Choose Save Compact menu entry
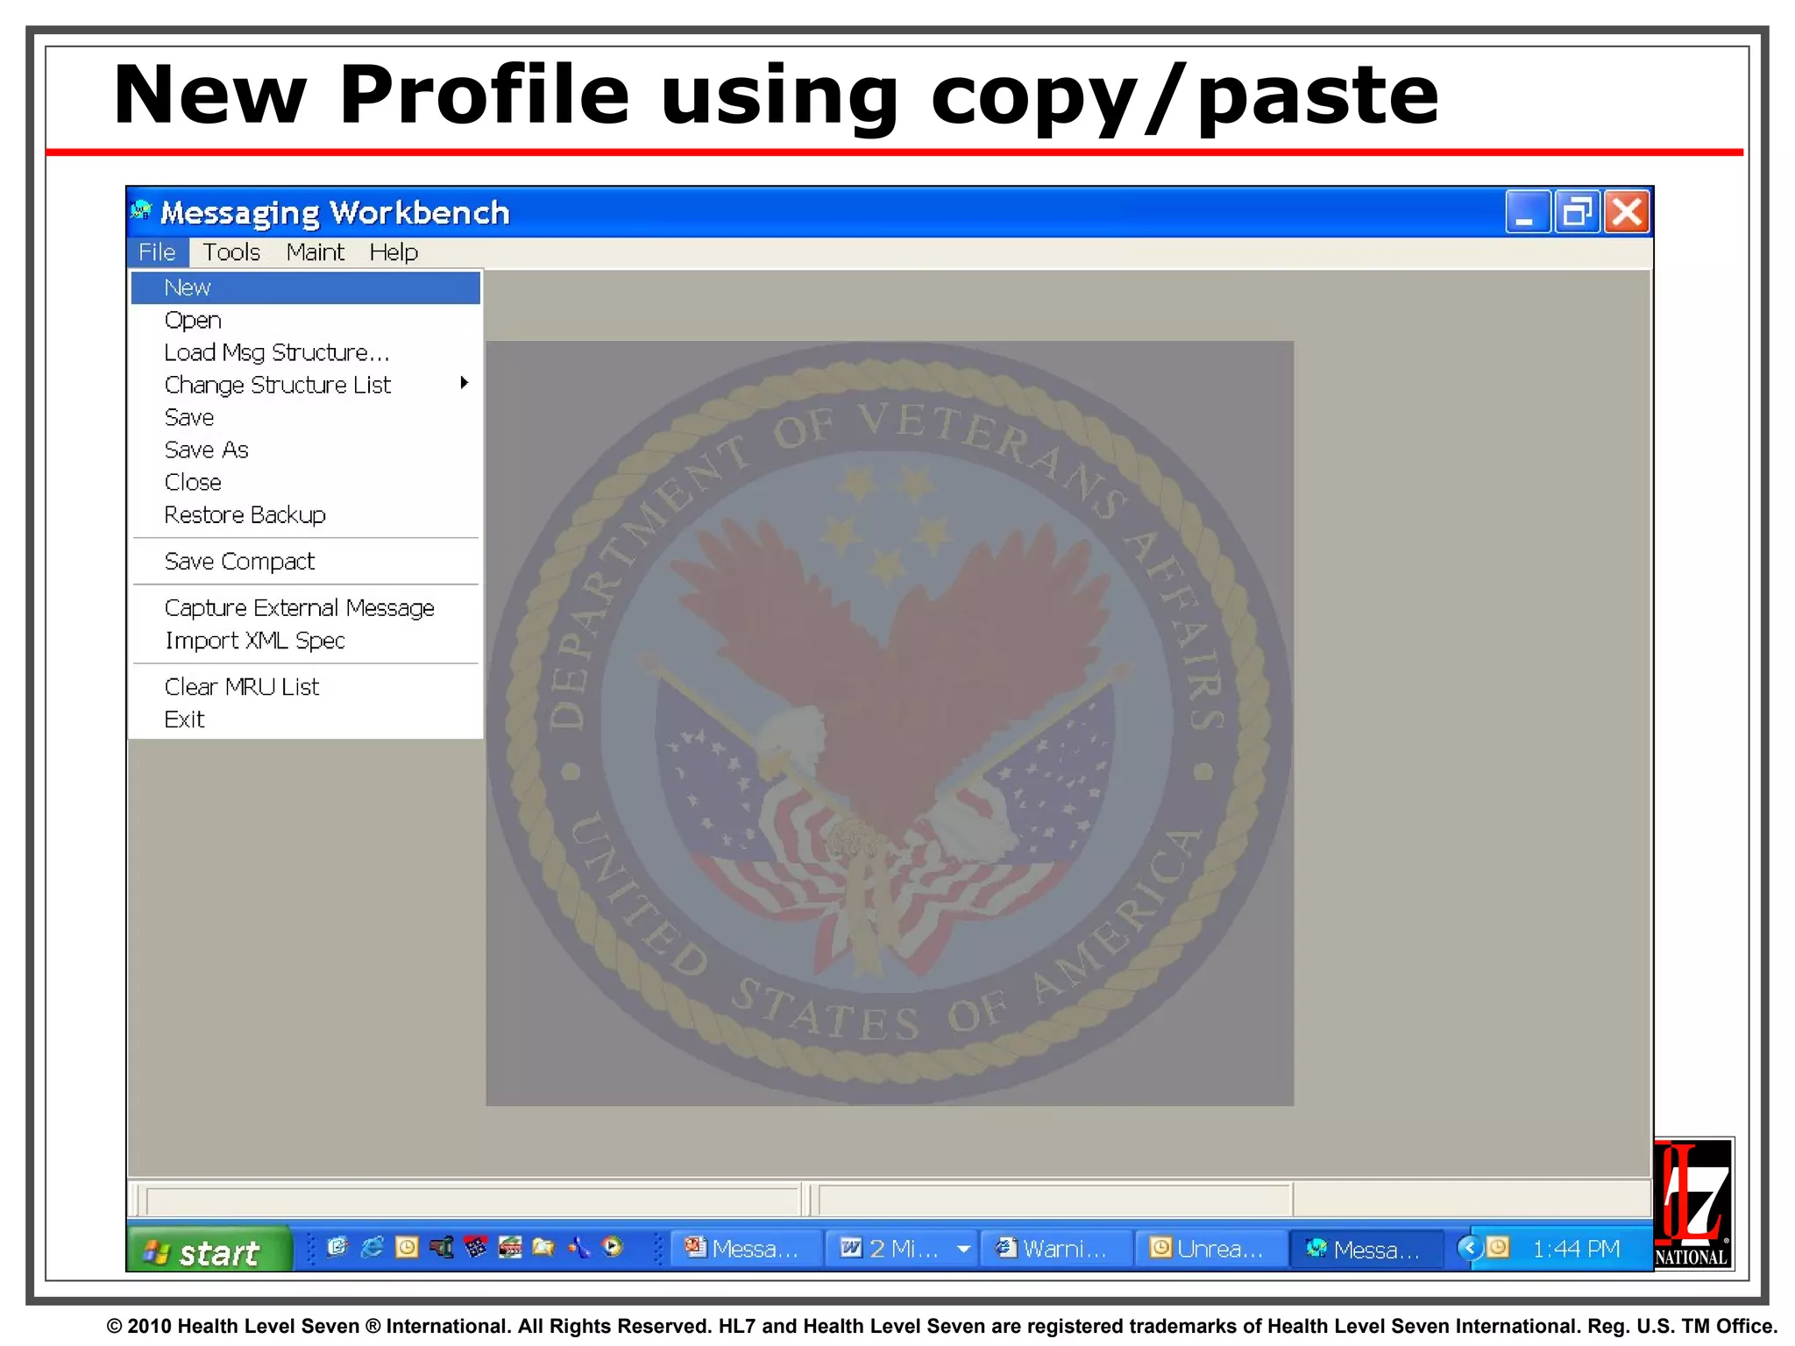The height and width of the screenshot is (1346, 1795). click(x=305, y=561)
